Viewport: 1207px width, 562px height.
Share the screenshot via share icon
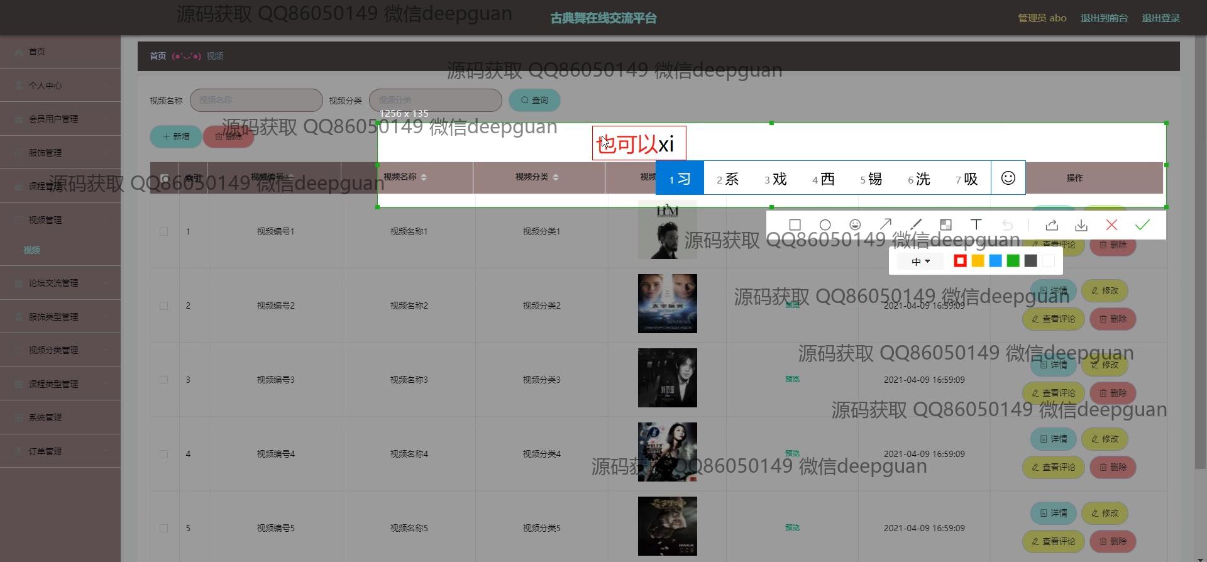[1052, 224]
